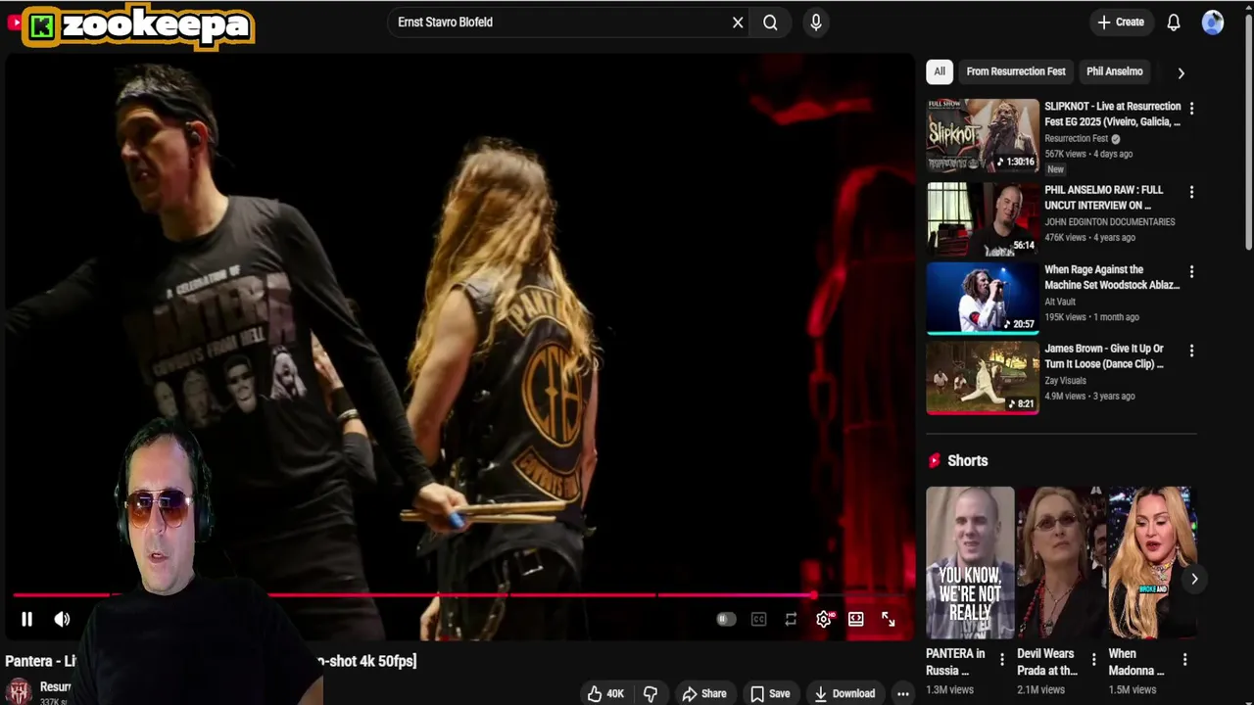Enter fullscreen mode

click(x=888, y=619)
